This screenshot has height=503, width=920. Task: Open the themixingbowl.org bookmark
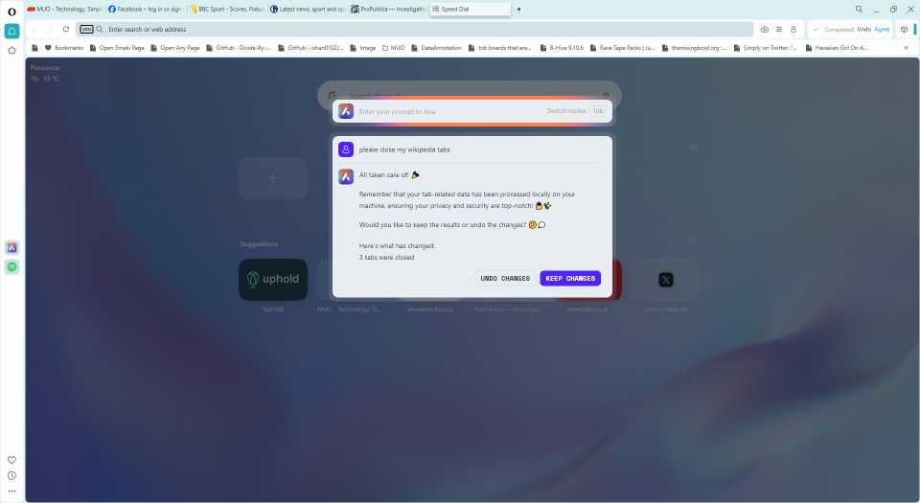[x=694, y=48]
